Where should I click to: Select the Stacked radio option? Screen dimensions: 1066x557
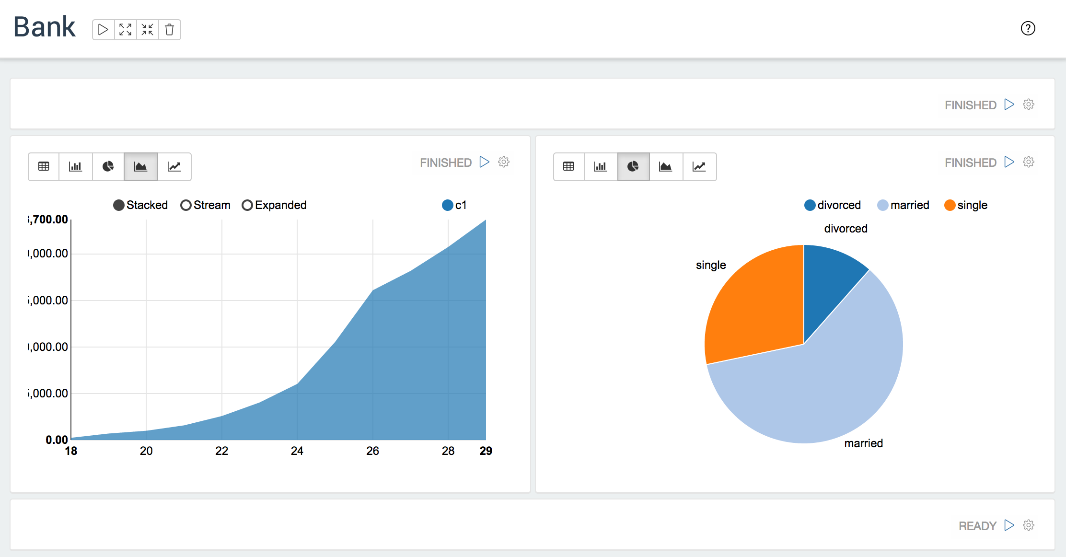click(x=119, y=205)
